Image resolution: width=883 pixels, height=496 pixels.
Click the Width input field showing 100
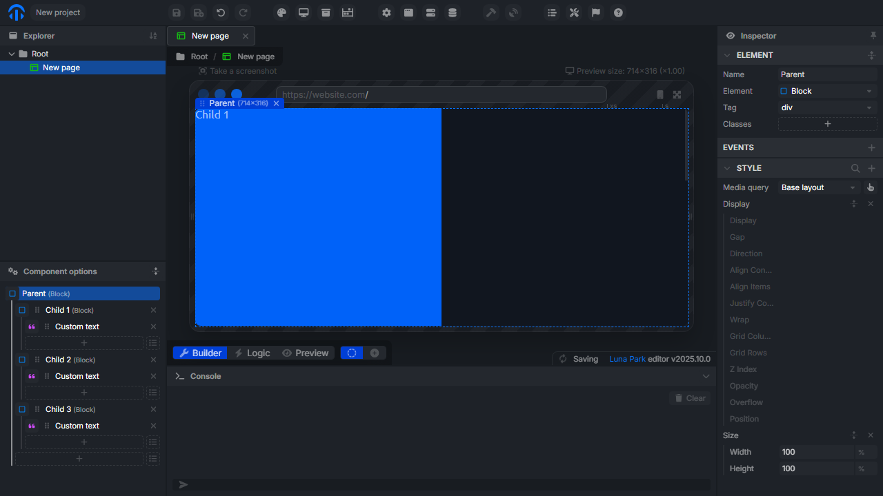pyautogui.click(x=817, y=452)
